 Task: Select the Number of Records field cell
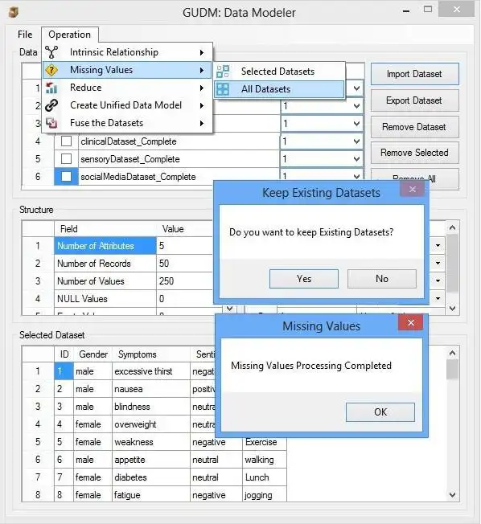pyautogui.click(x=105, y=264)
